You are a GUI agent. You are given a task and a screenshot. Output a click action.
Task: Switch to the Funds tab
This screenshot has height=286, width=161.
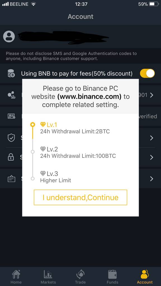coord(112,277)
